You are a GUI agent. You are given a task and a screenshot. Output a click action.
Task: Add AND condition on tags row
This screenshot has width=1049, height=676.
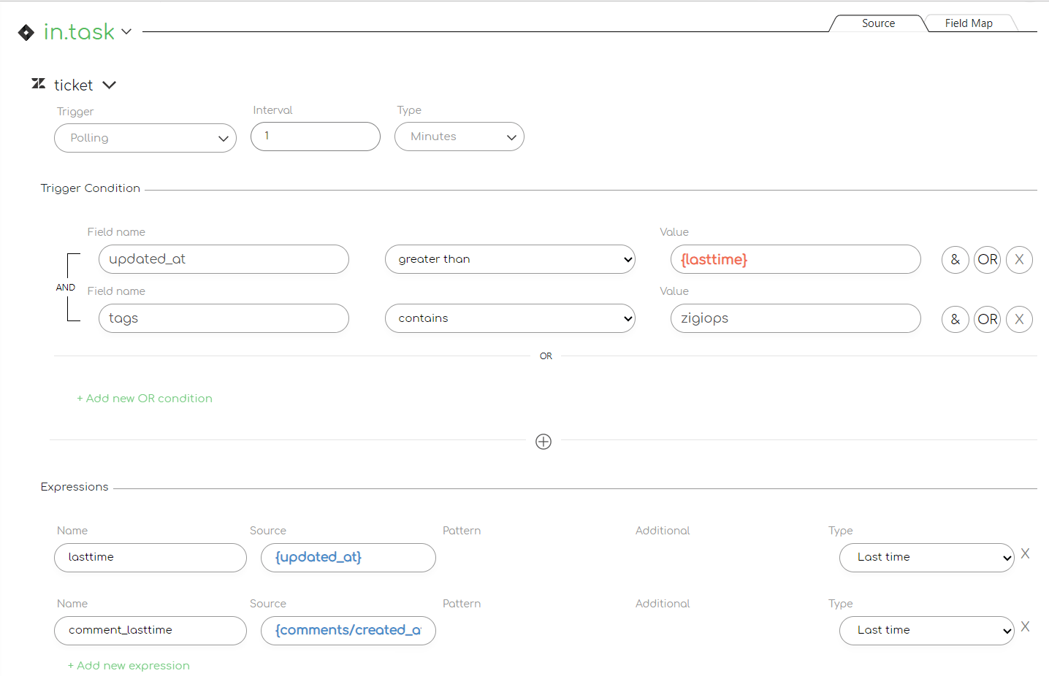pyautogui.click(x=955, y=319)
